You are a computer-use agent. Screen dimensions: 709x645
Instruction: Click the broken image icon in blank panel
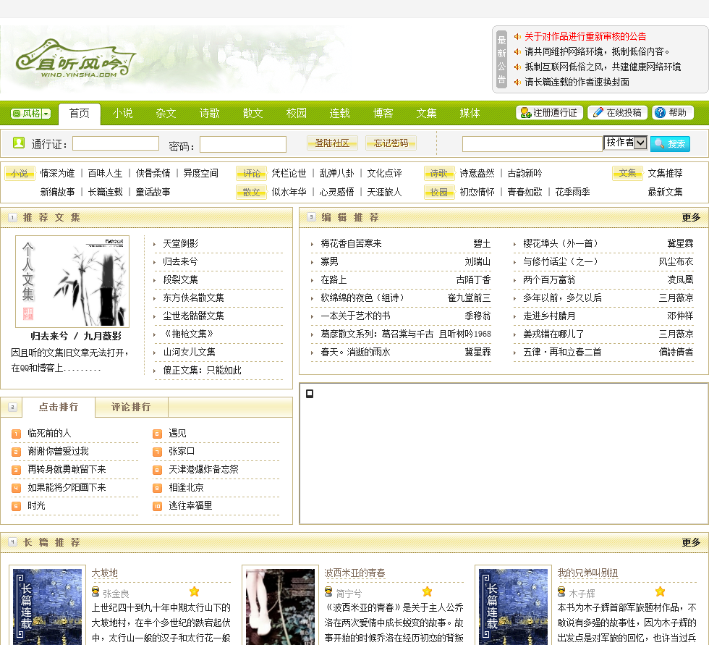click(310, 394)
